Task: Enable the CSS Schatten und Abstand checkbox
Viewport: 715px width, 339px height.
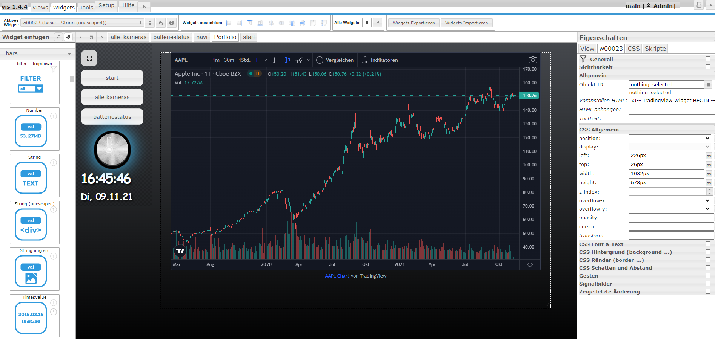Action: coord(708,268)
